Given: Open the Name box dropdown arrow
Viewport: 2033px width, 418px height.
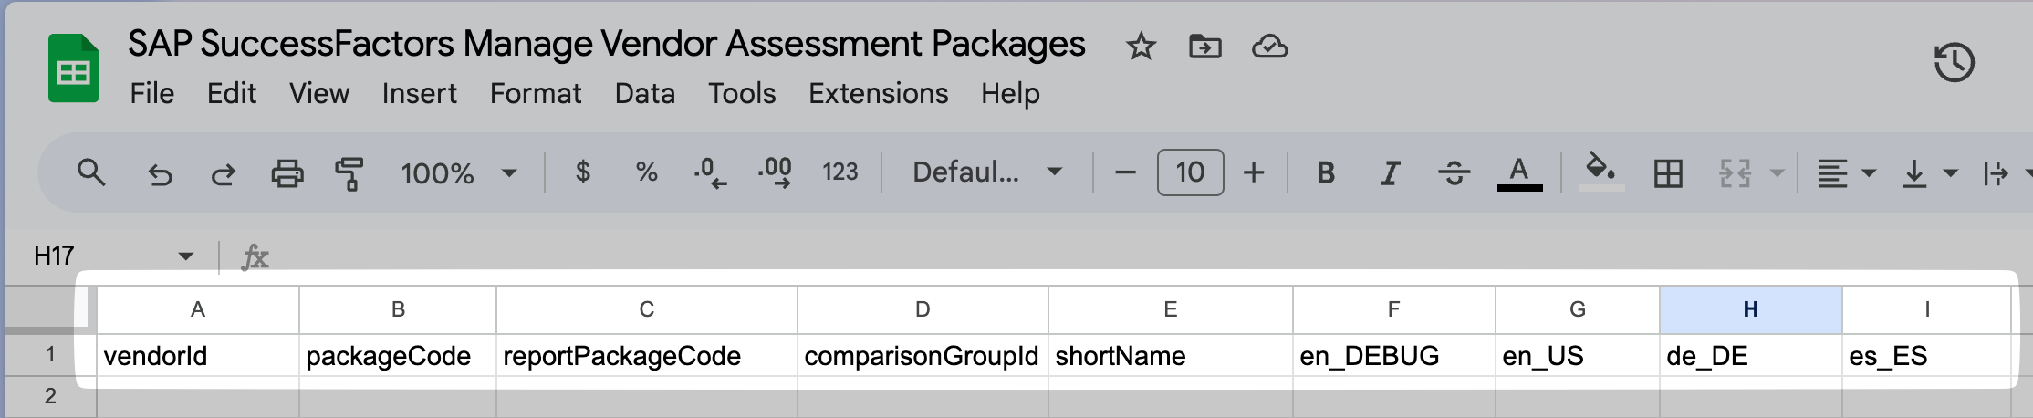Looking at the screenshot, I should 186,256.
